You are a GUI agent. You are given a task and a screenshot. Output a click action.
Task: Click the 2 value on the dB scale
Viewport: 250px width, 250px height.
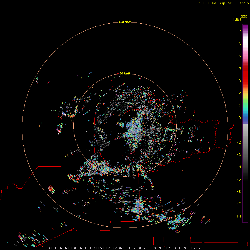point(240,93)
